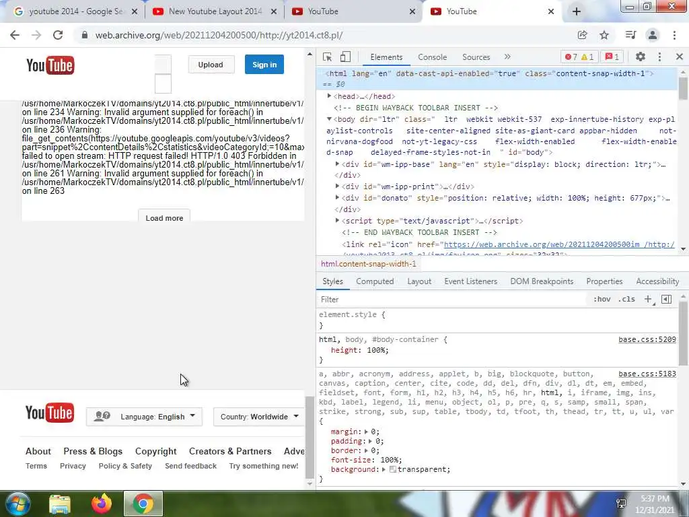Click the Load more button
The height and width of the screenshot is (517, 689).
coord(164,217)
